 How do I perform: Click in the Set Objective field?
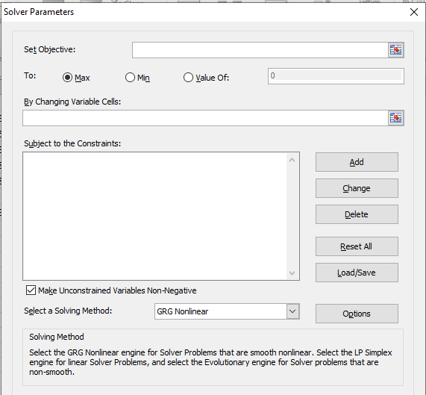pos(260,50)
